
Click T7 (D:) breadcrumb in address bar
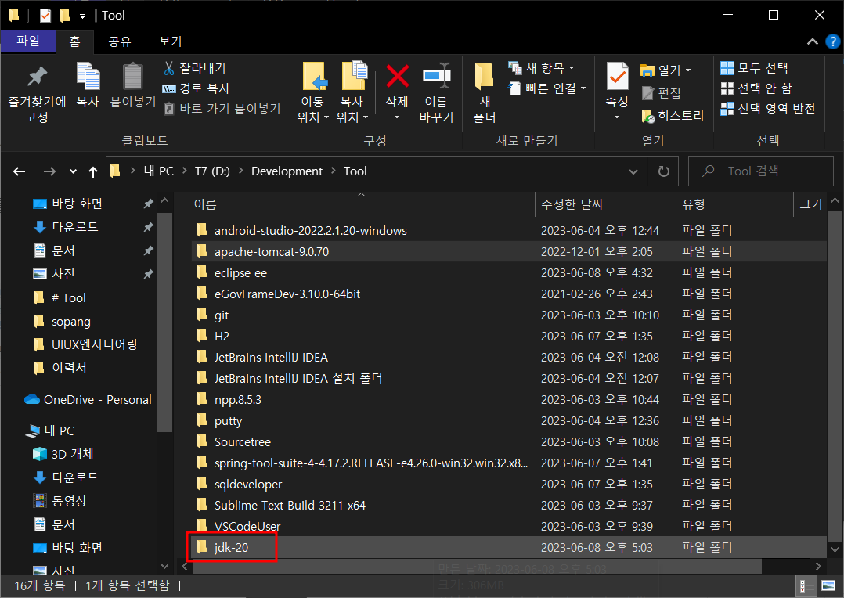pyautogui.click(x=212, y=171)
